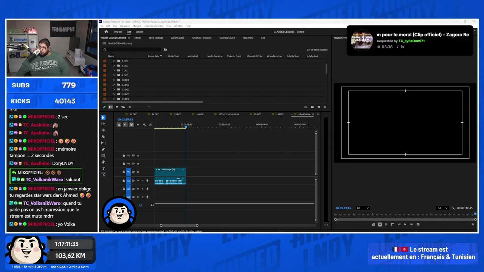Enable voice-over record on A1
Screen dimensions: 484x272
(x=147, y=181)
